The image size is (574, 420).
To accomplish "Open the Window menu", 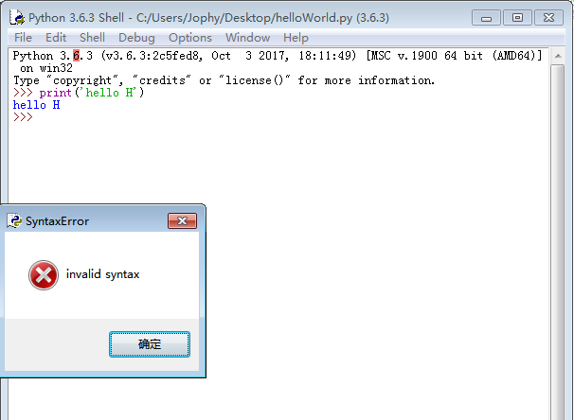I will (247, 38).
